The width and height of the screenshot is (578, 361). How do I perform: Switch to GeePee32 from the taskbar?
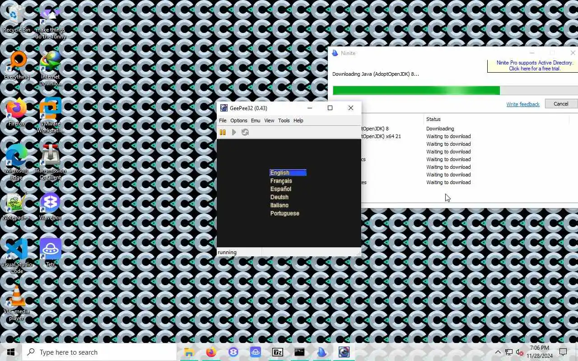click(x=344, y=352)
